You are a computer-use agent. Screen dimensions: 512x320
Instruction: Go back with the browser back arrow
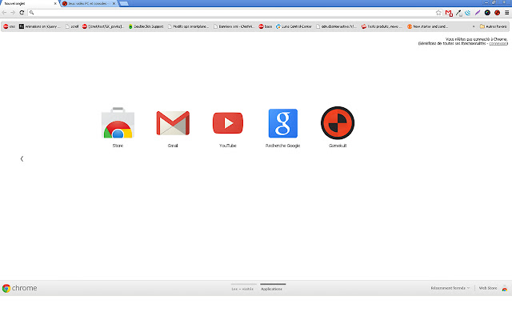4,13
